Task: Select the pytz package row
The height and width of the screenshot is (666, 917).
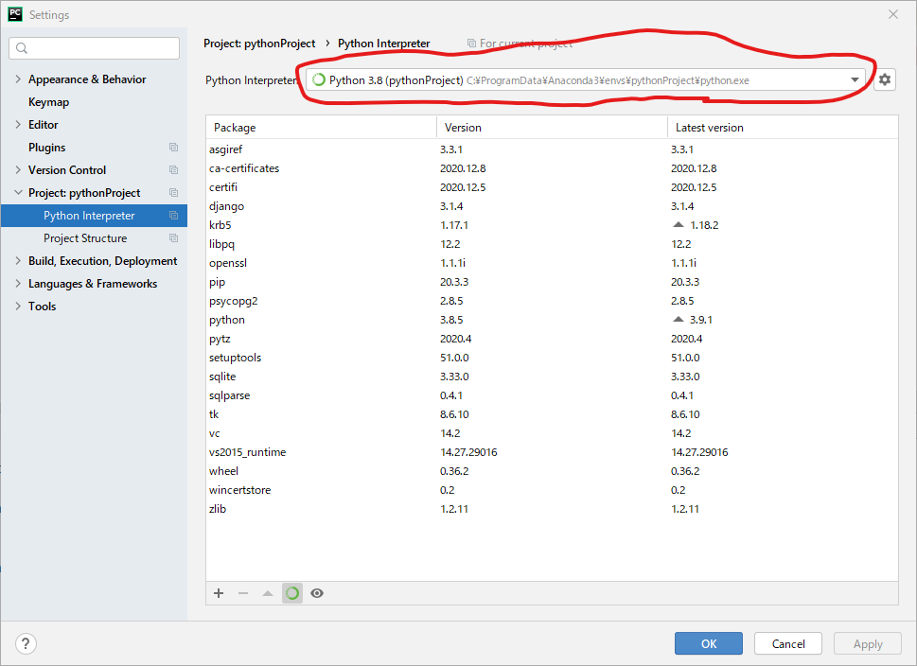Action: (552, 339)
